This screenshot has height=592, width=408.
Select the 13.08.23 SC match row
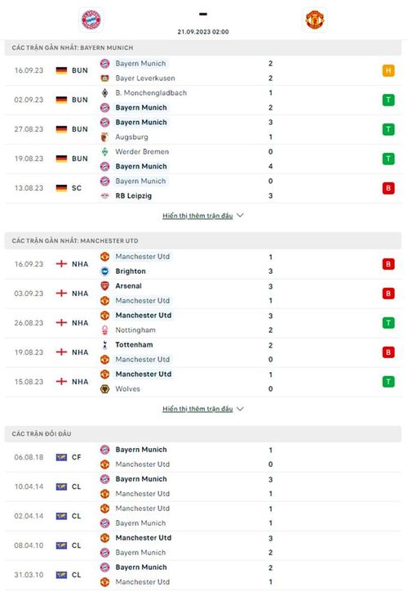tap(203, 188)
